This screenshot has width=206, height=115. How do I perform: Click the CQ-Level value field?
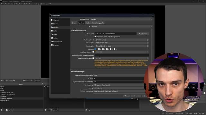tap(119, 79)
